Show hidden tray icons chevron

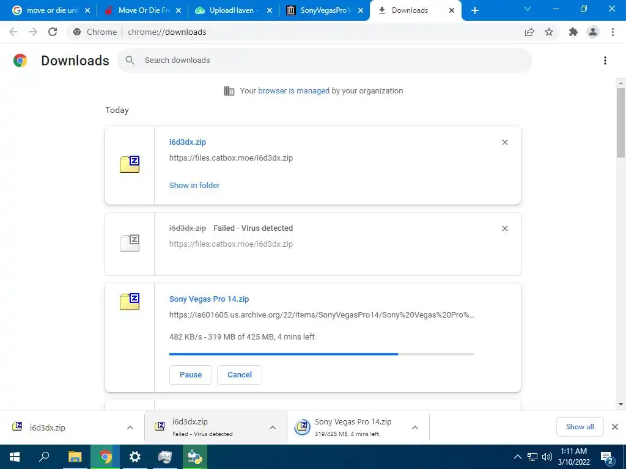517,457
